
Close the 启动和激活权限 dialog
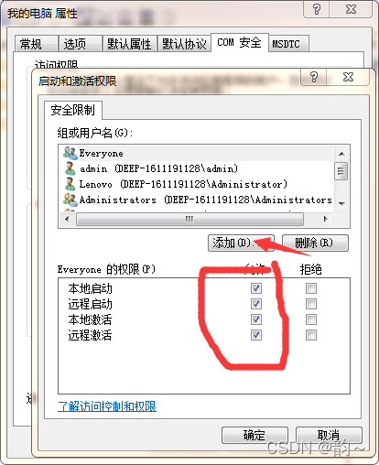pyautogui.click(x=348, y=77)
